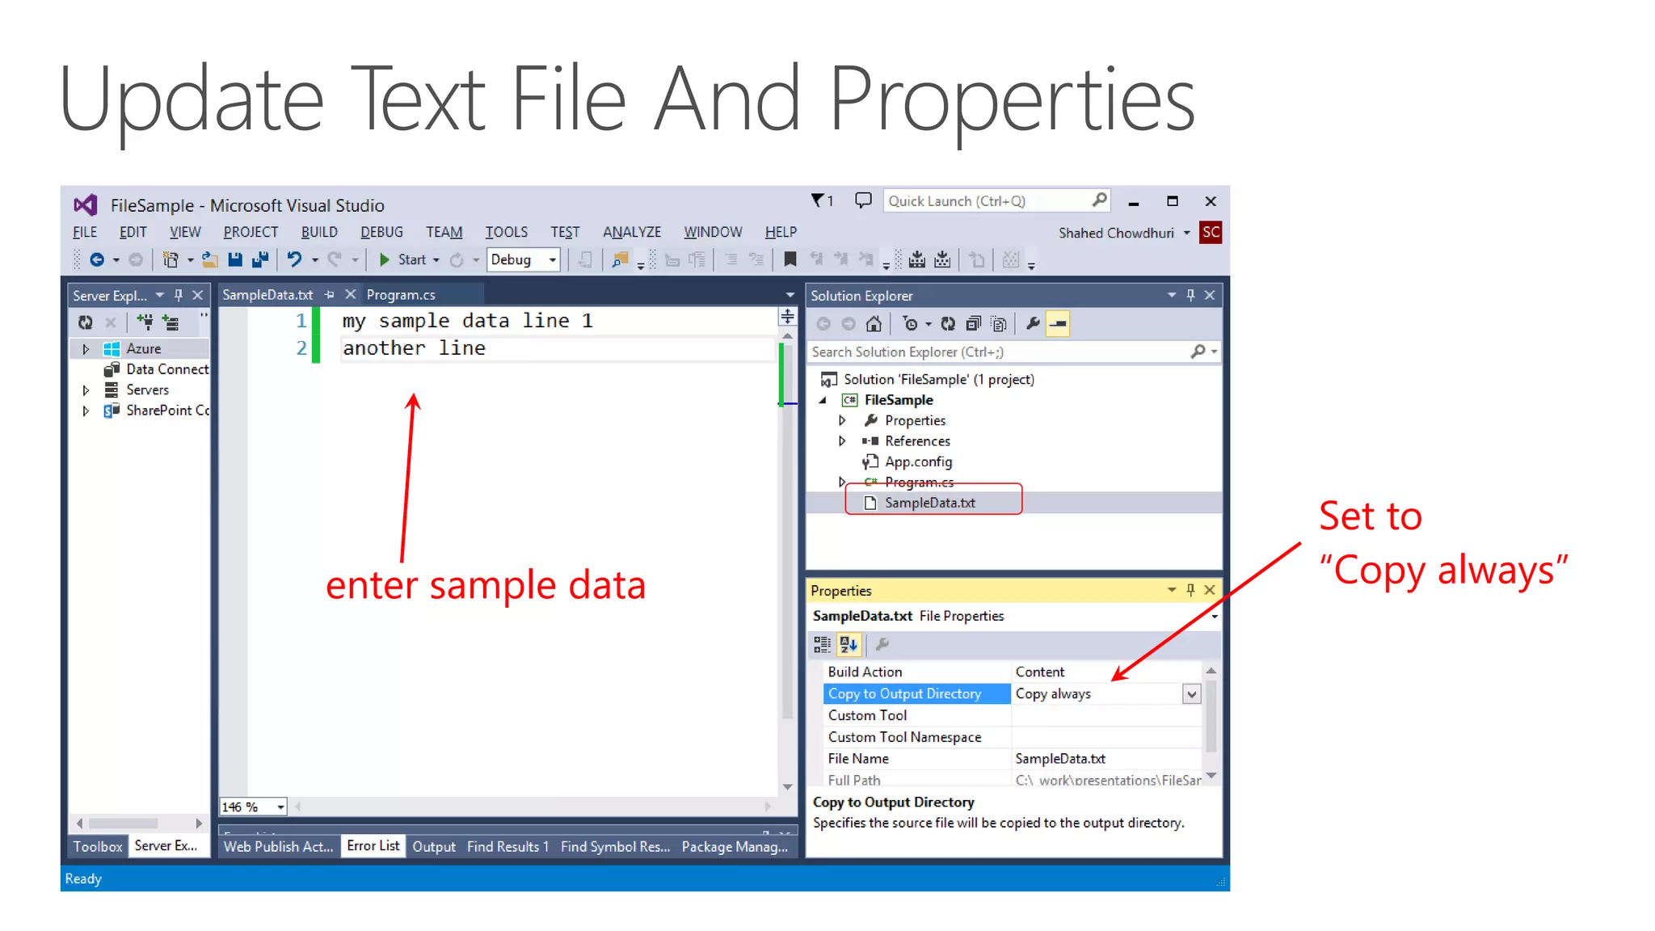Click the Server Explorer refresh icon
Screen dimensions: 1655x931
[86, 322]
